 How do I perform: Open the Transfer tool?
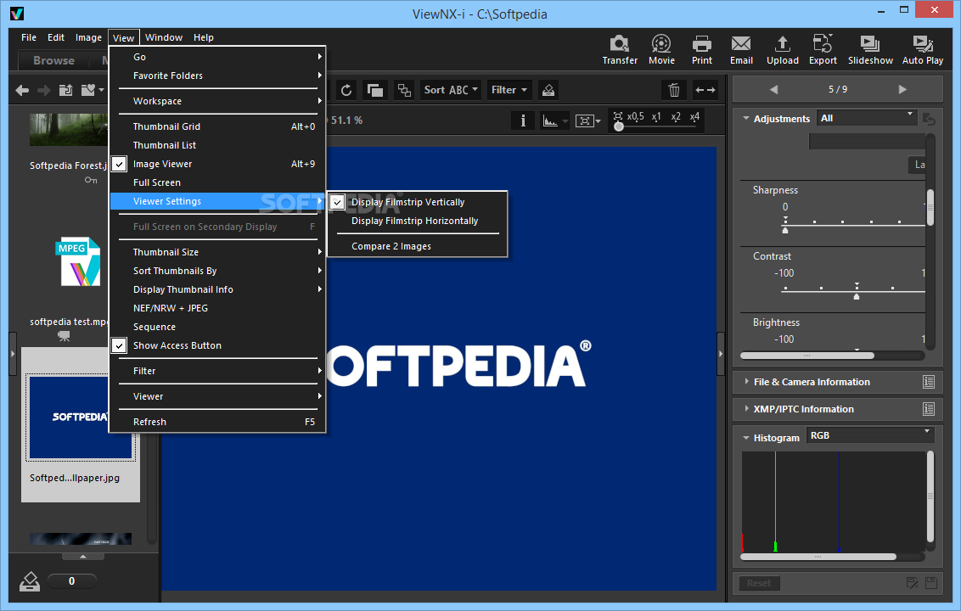(x=620, y=49)
